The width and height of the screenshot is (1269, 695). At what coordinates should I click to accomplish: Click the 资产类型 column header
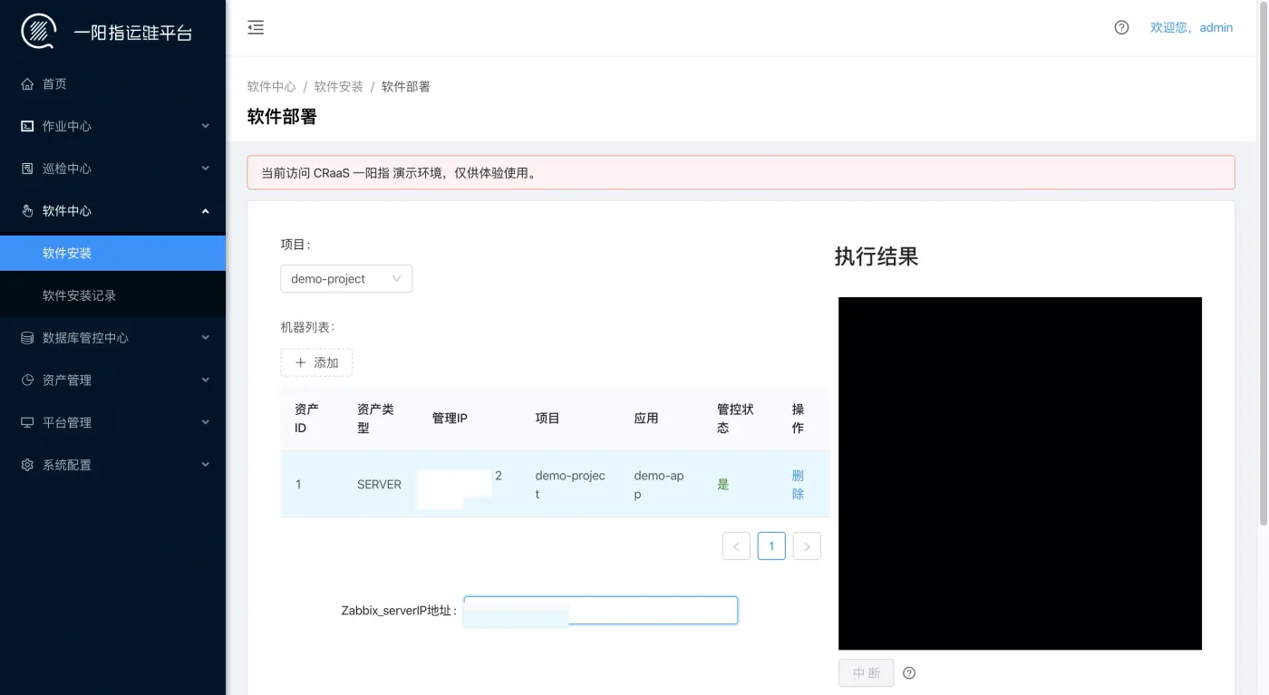(x=375, y=419)
